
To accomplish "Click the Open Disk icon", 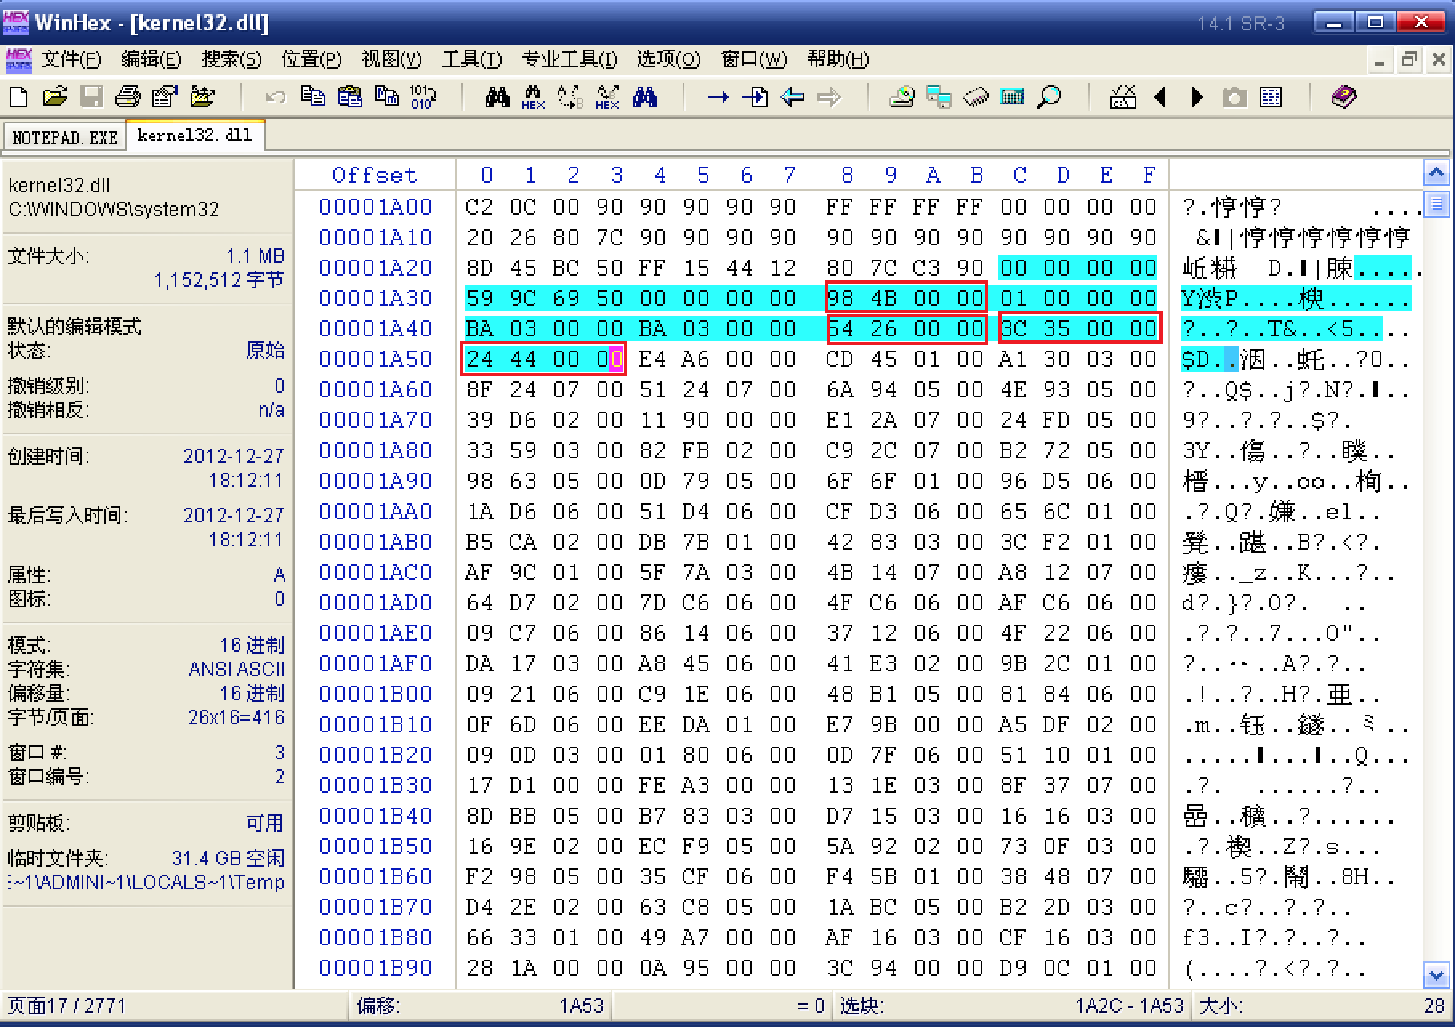I will [x=902, y=97].
